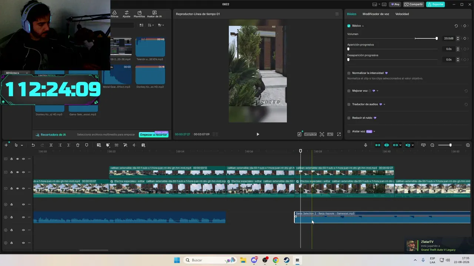The height and width of the screenshot is (266, 474).
Task: Open CapCut from the Windows taskbar
Action: point(297,260)
